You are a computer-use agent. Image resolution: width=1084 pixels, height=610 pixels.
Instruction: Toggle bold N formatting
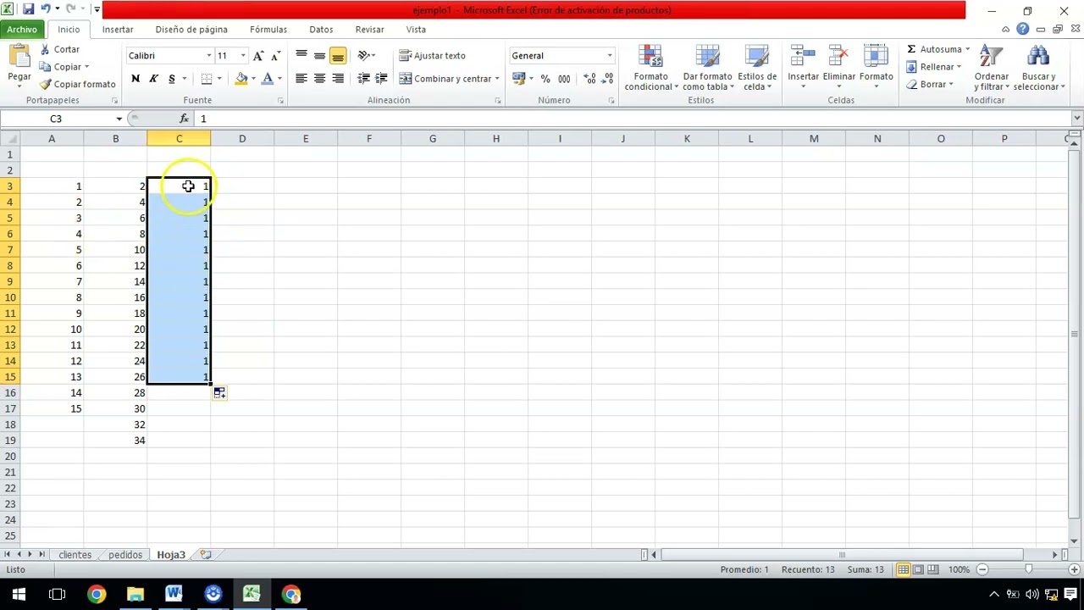pos(135,79)
